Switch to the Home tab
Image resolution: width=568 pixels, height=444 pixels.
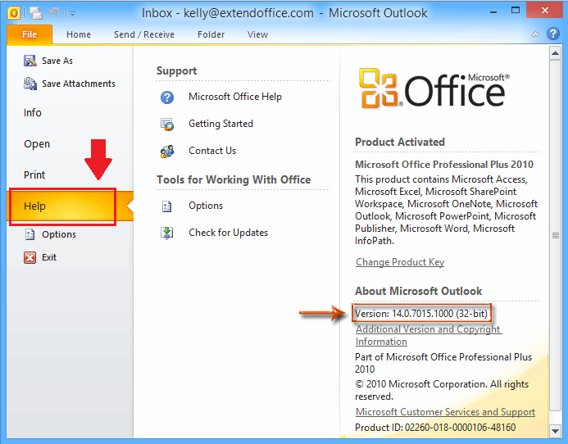pyautogui.click(x=79, y=34)
